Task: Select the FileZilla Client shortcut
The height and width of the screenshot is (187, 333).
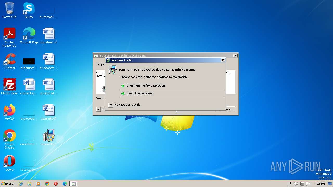Action: (x=9, y=87)
